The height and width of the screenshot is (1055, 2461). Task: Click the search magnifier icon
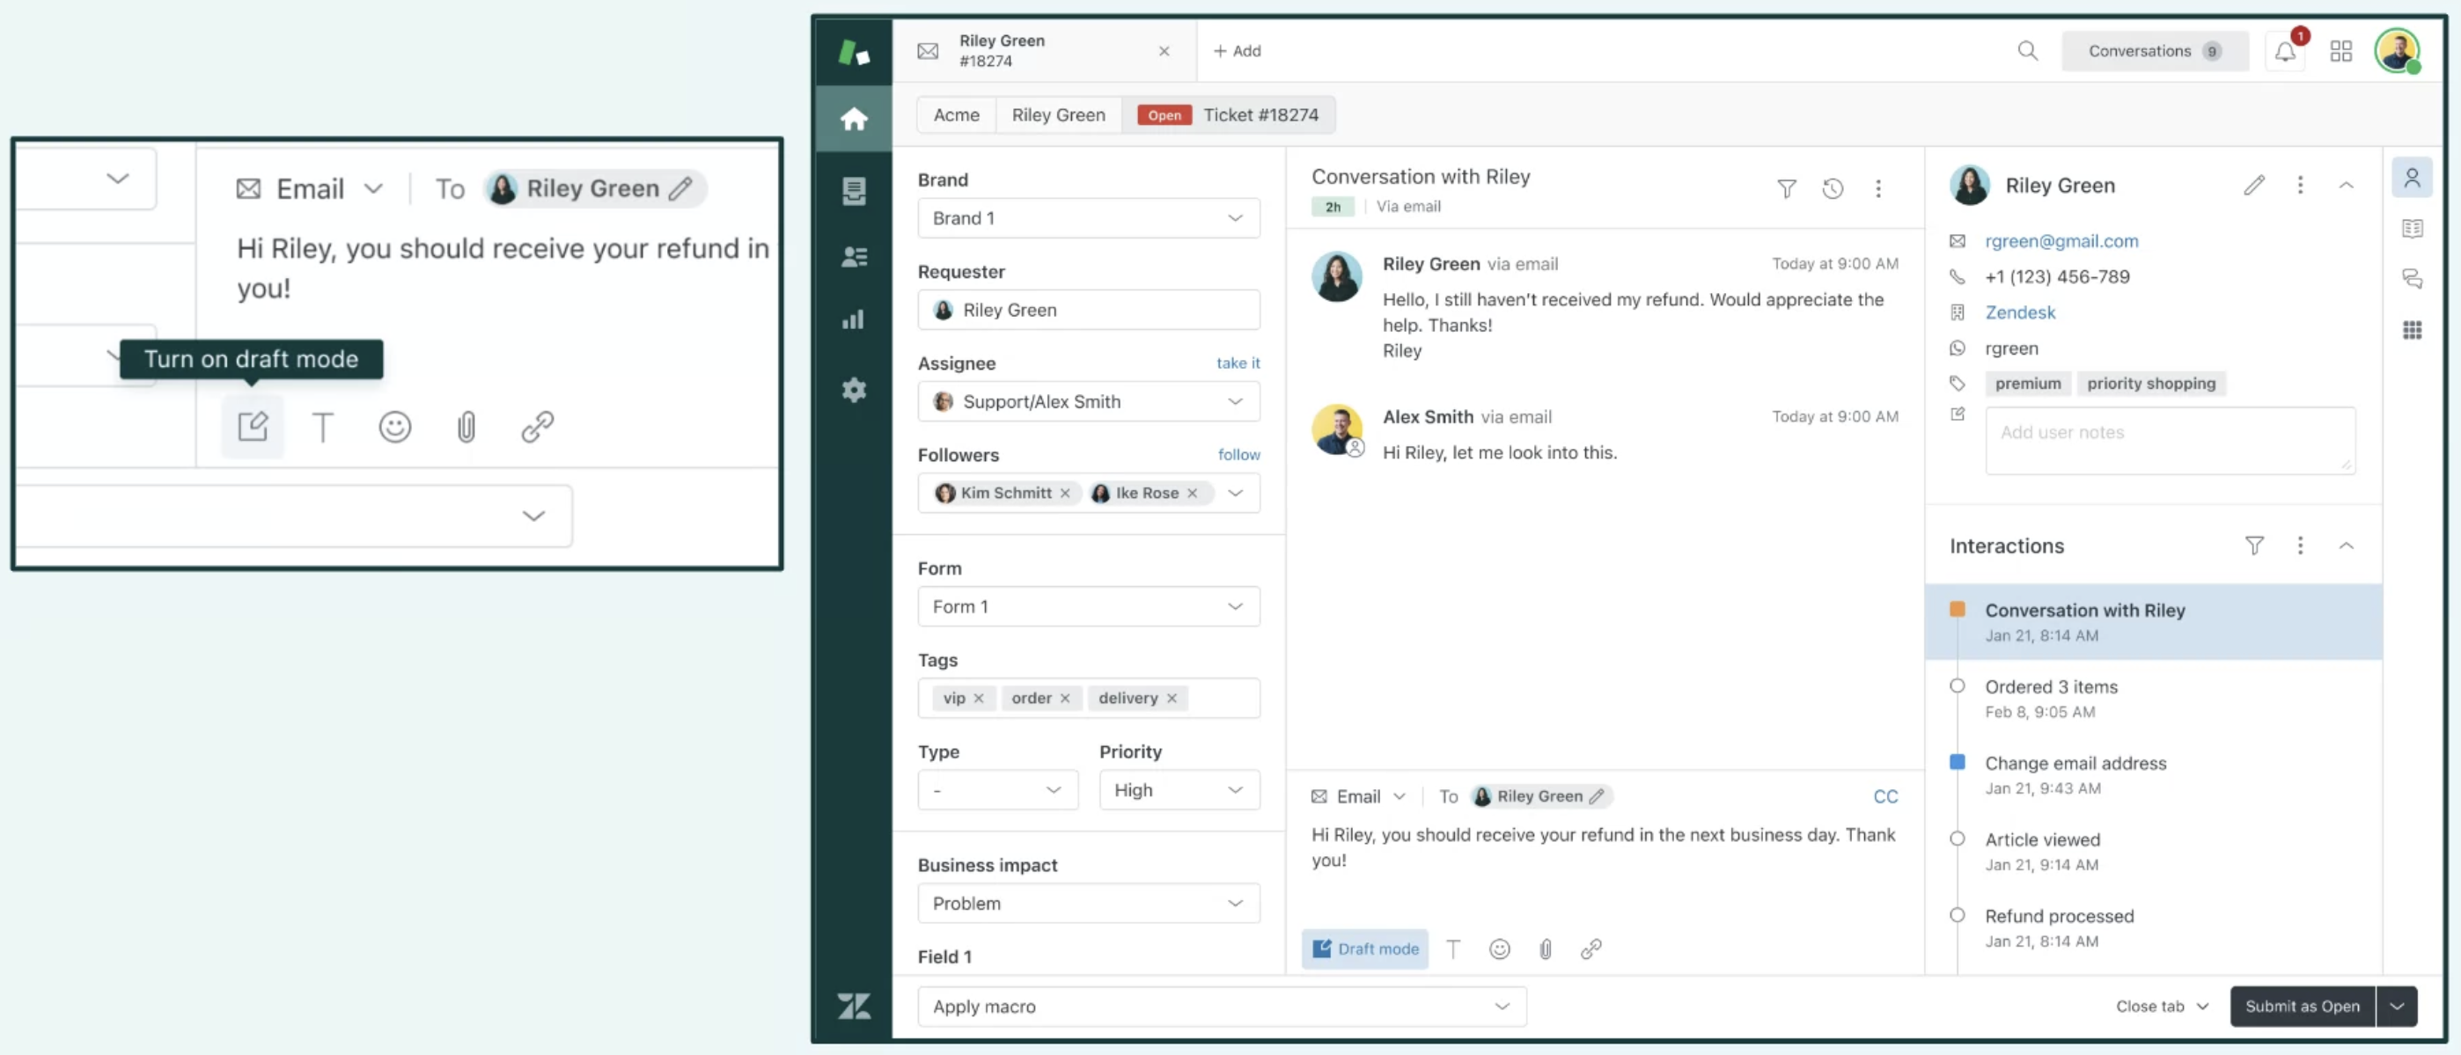2027,51
